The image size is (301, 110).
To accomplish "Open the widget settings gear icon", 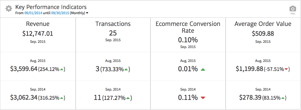I will click(9, 8).
